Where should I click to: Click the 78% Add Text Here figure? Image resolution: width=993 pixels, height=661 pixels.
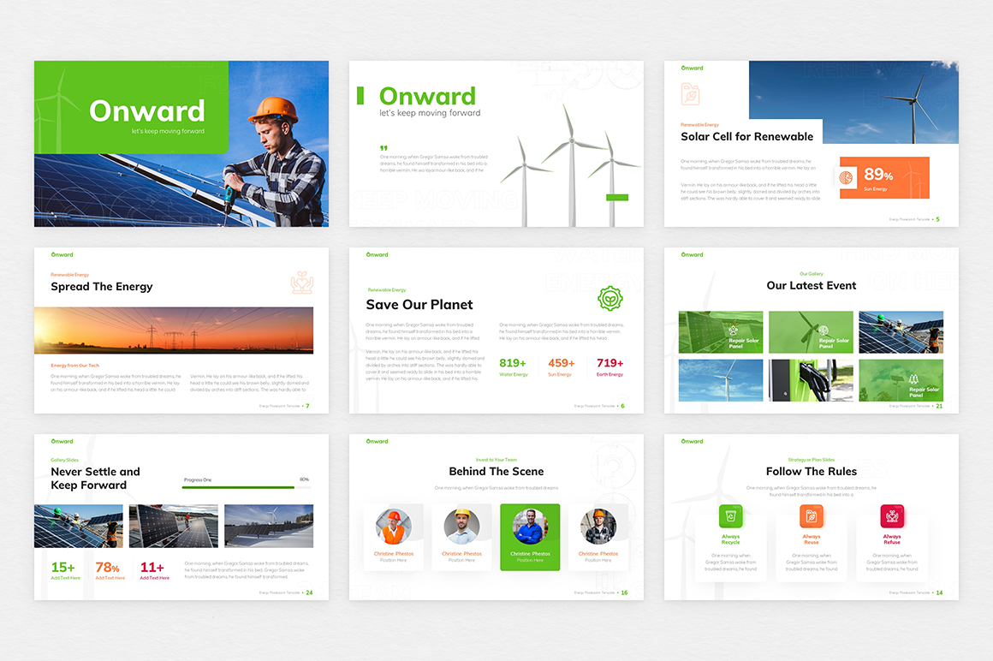(109, 569)
